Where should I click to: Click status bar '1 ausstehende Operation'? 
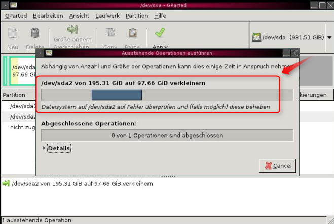click(x=36, y=220)
